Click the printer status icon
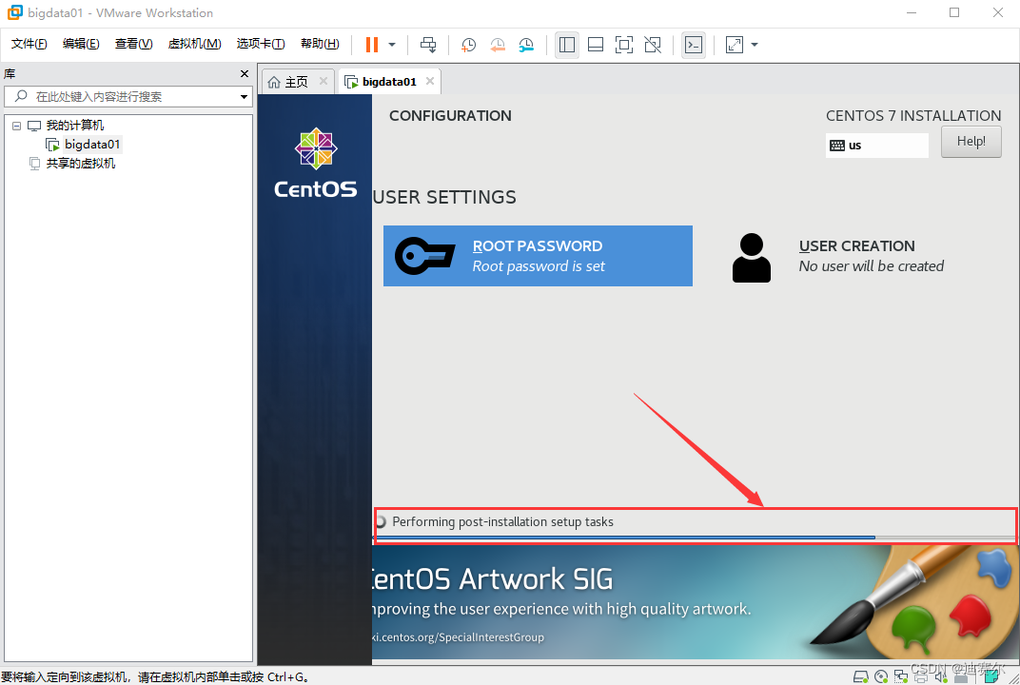Viewport: 1020px width, 685px height. pos(920,677)
